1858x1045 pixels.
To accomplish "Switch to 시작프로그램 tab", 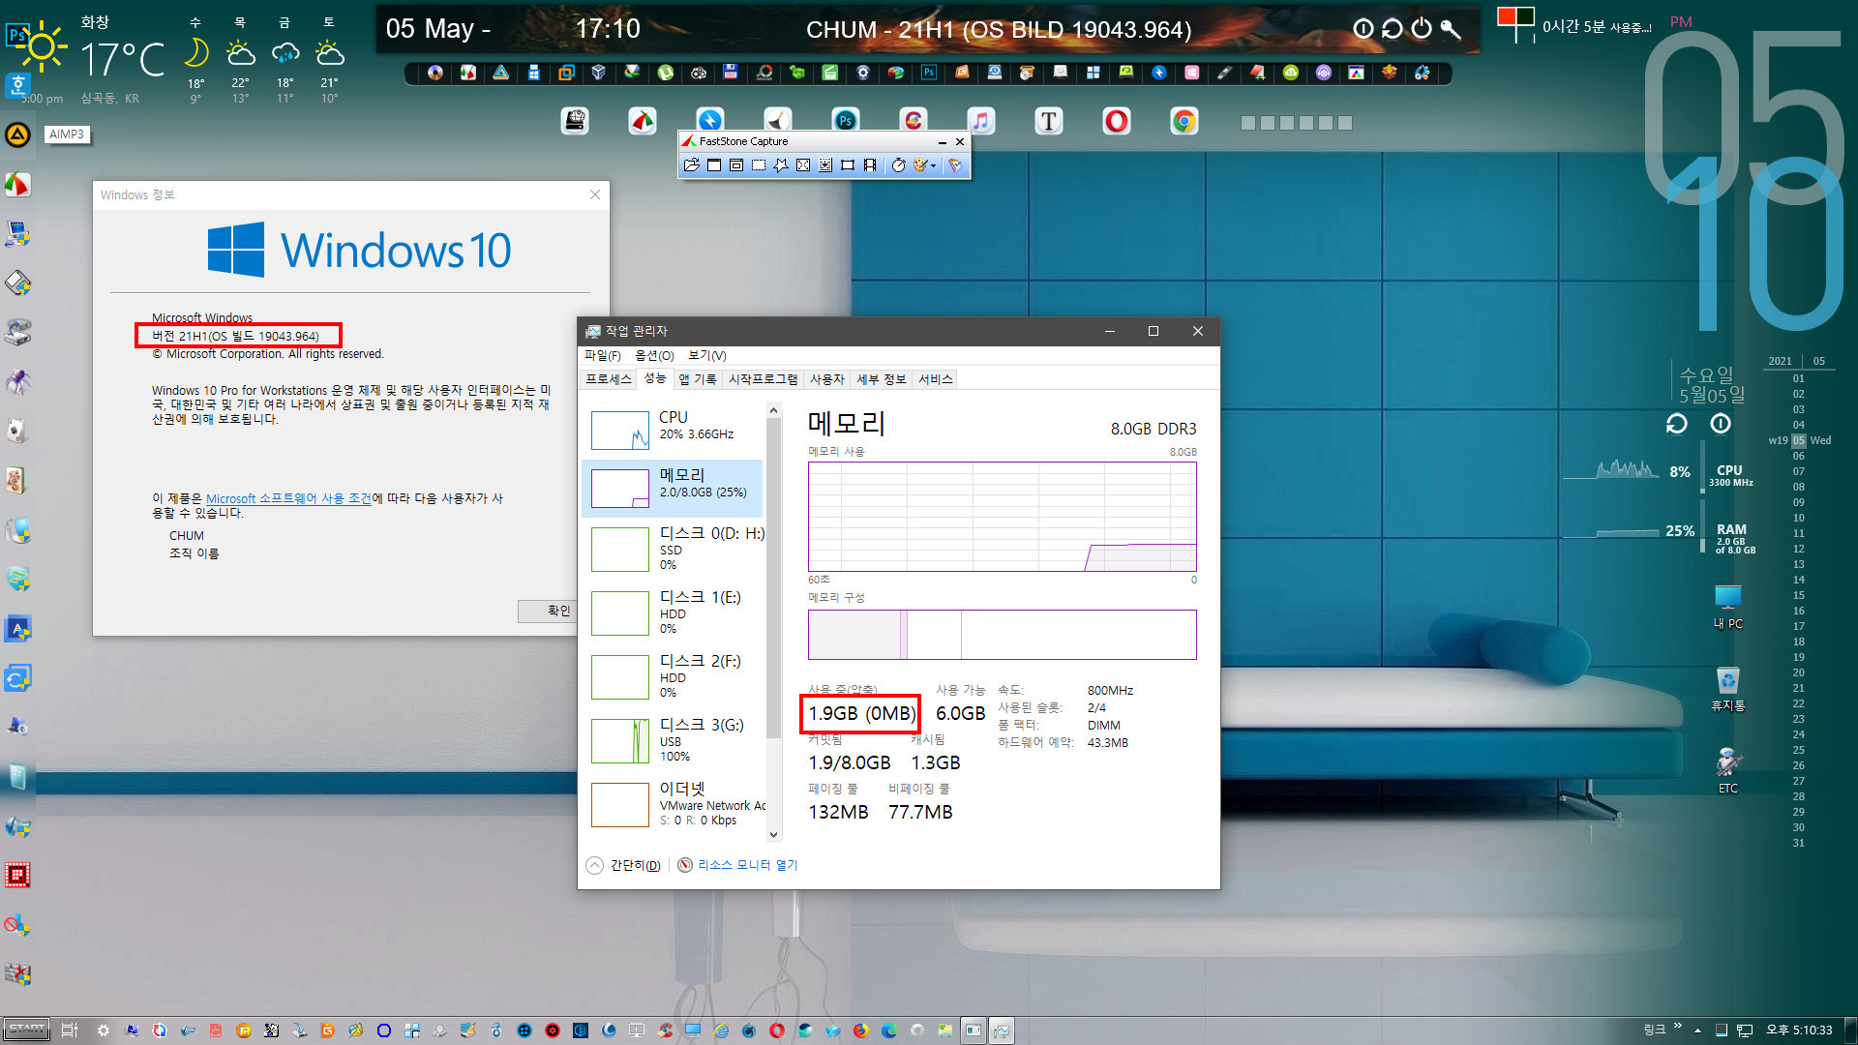I will (764, 379).
